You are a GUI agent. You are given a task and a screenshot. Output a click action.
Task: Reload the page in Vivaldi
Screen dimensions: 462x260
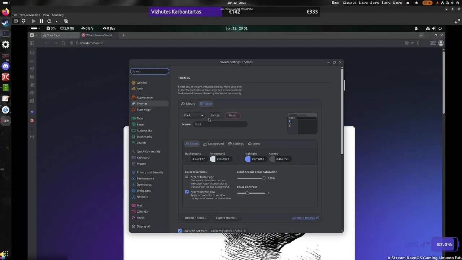coord(64,43)
